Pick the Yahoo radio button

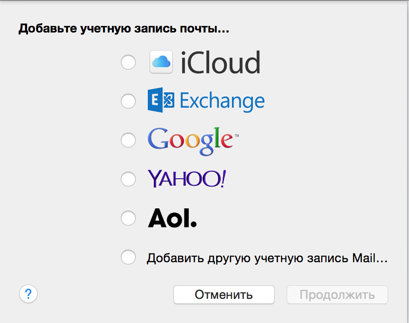tap(128, 179)
